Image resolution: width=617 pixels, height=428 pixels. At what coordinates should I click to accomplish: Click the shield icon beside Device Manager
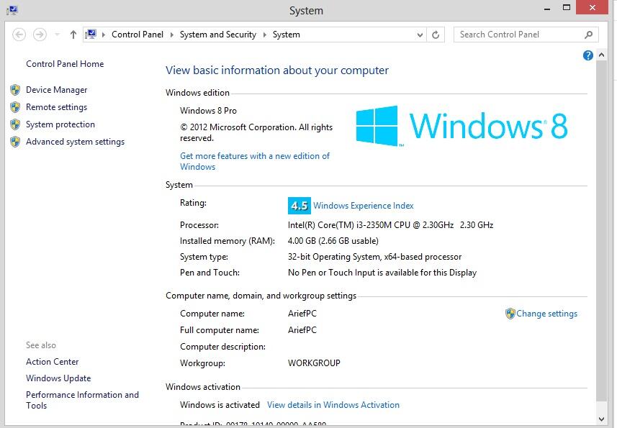click(15, 90)
